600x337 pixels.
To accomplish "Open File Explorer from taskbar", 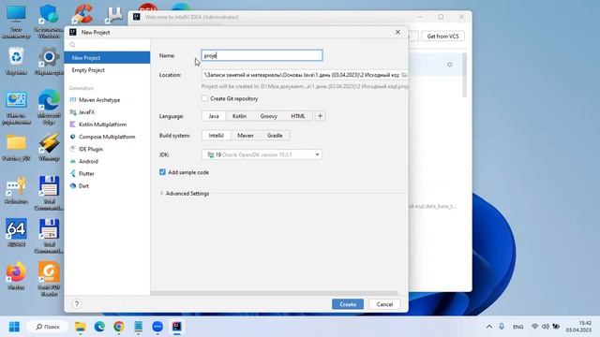I will tap(81, 327).
